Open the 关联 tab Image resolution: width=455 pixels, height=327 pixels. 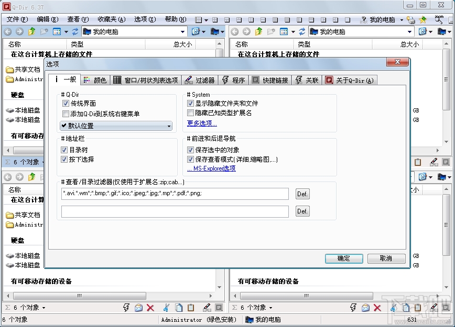click(x=307, y=80)
